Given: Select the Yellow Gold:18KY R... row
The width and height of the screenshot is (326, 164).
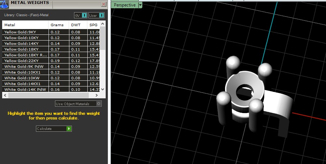Looking at the screenshot, I should (x=51, y=55).
